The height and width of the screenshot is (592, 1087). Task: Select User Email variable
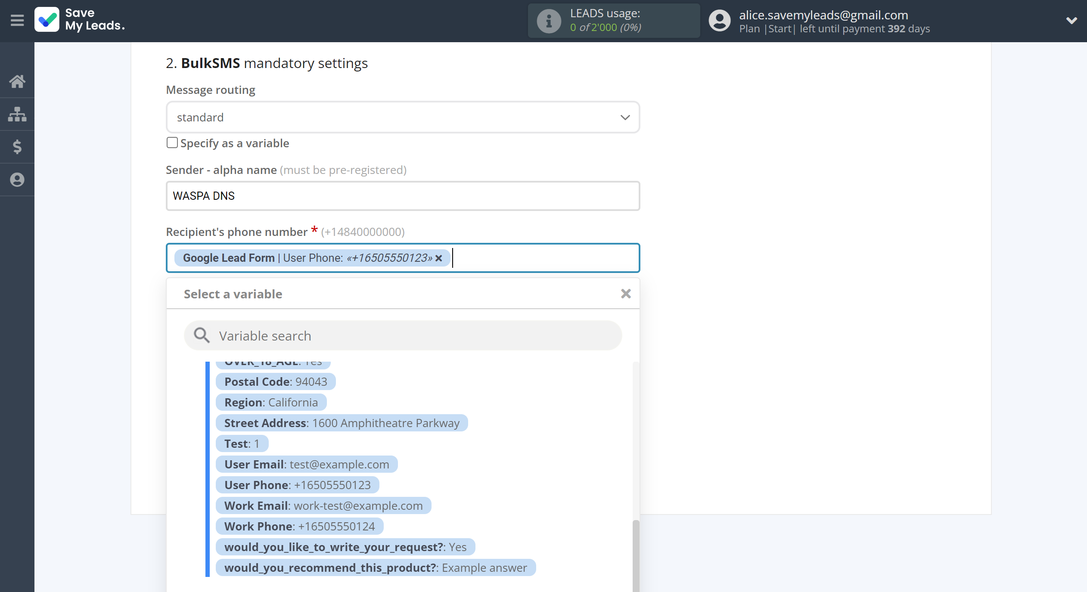coord(307,465)
